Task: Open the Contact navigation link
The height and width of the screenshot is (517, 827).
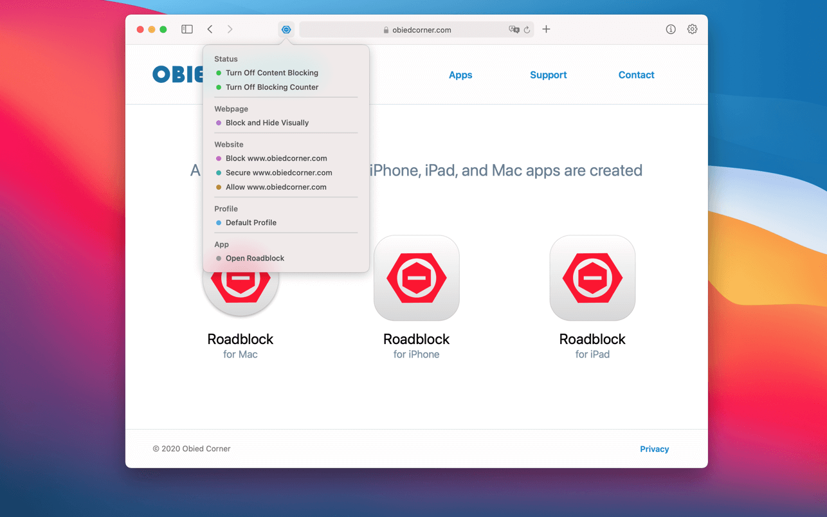Action: (636, 75)
